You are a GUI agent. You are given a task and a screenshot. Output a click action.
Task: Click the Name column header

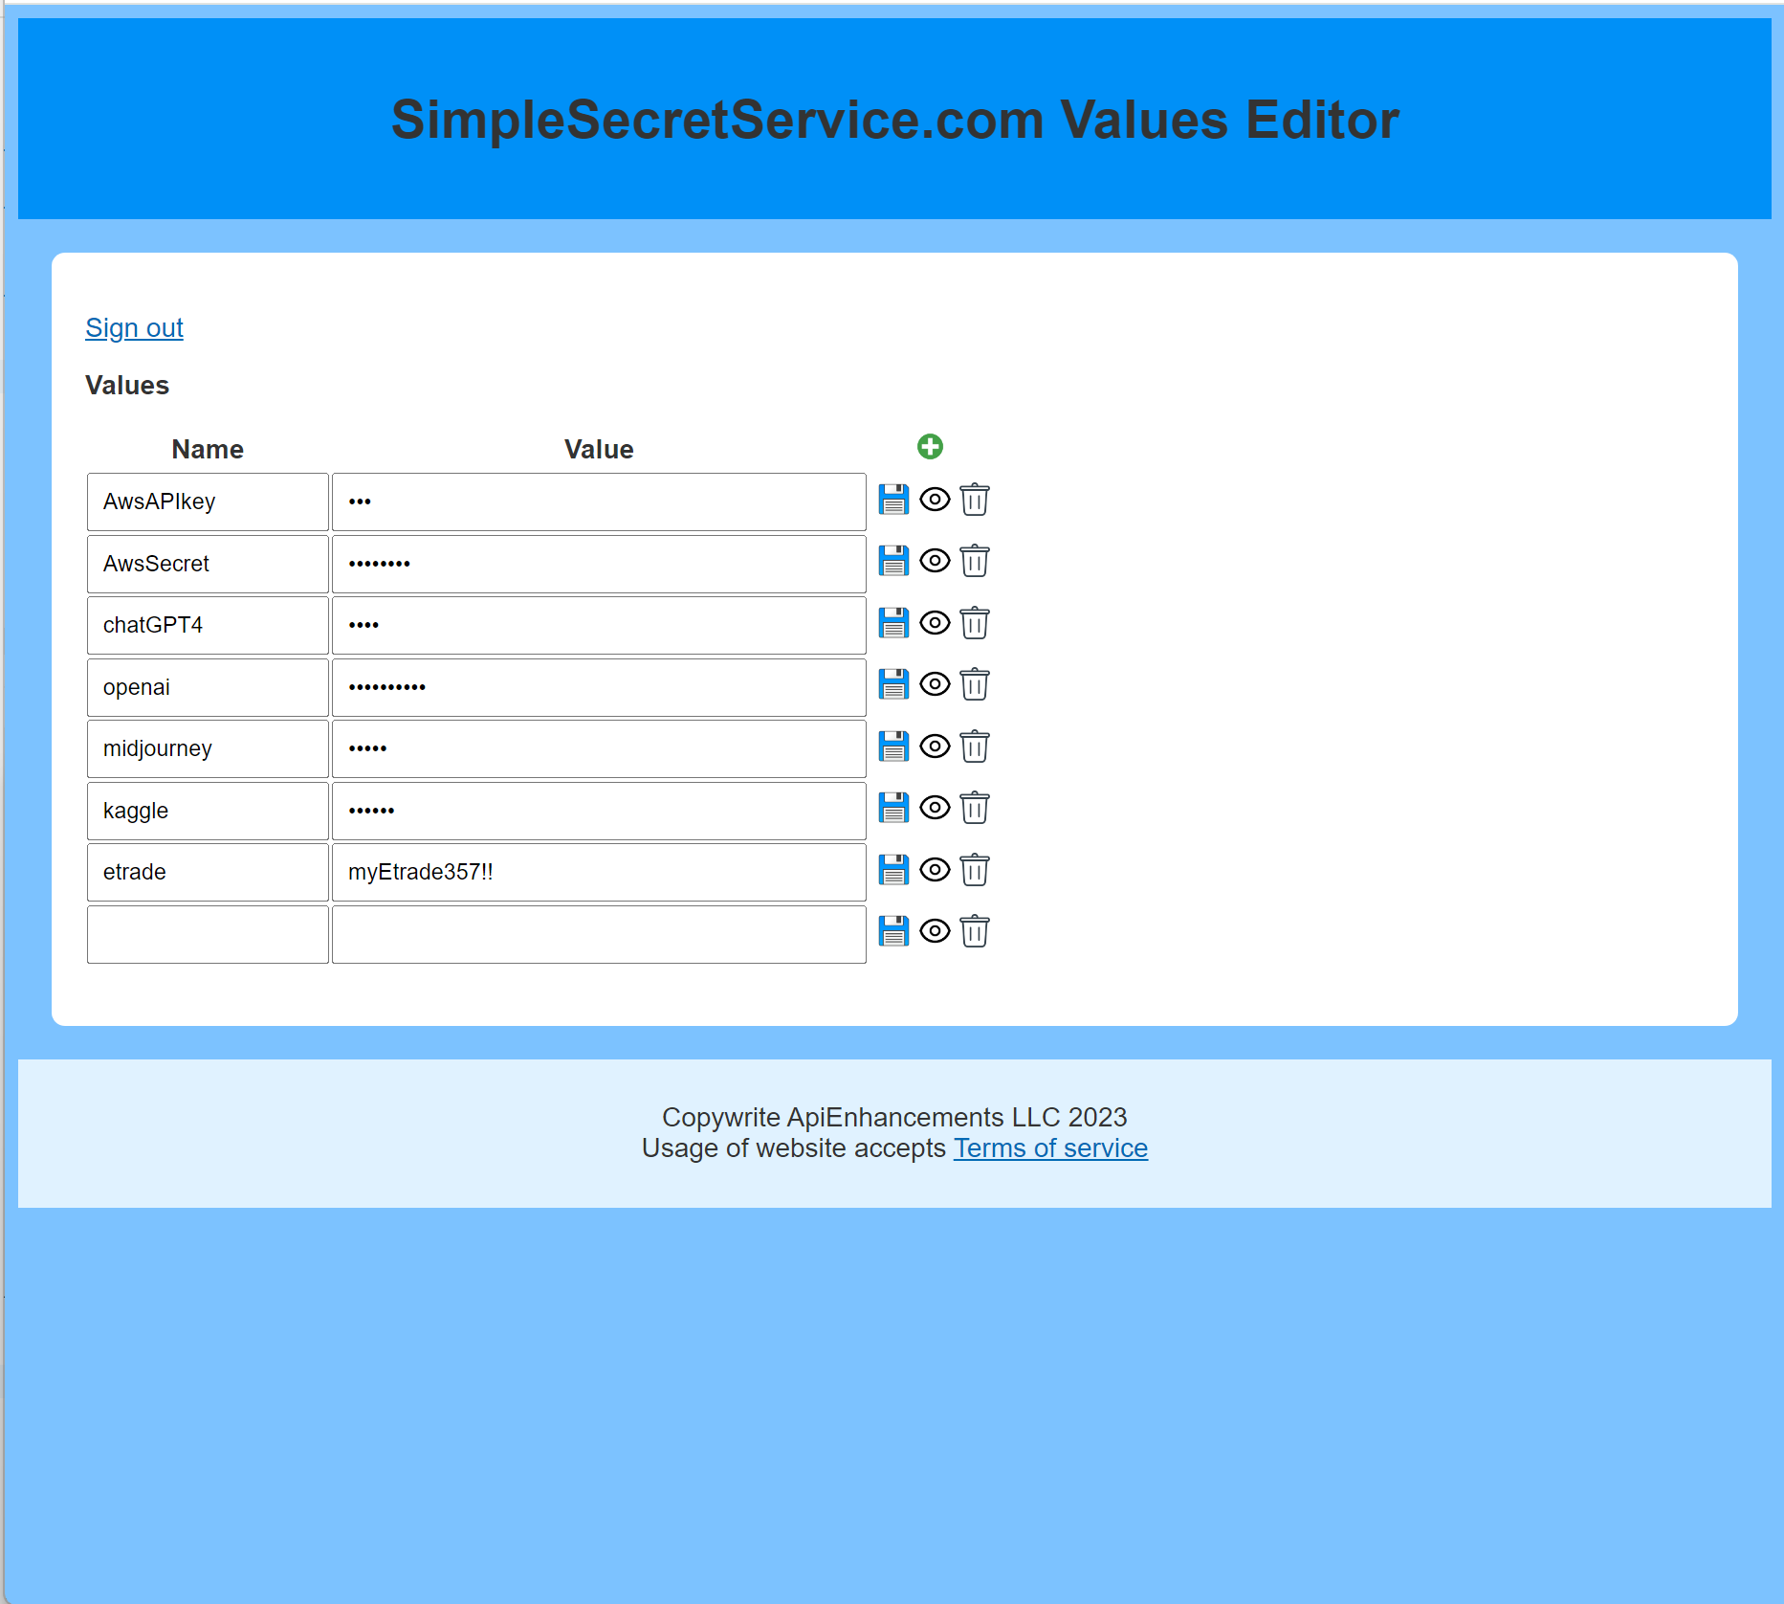(208, 449)
